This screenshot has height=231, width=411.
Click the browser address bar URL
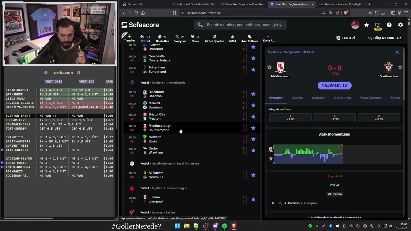pyautogui.click(x=204, y=13)
